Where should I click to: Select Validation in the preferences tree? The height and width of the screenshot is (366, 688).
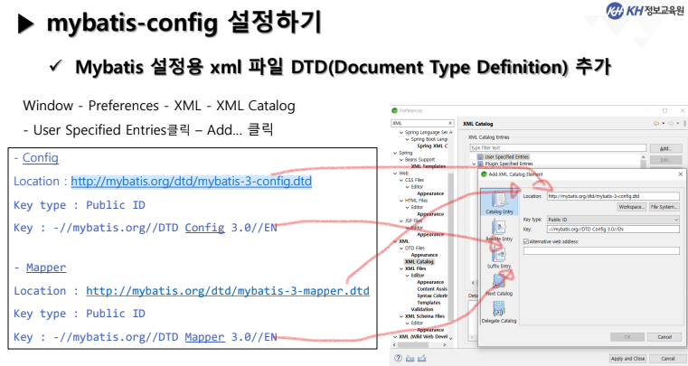(422, 309)
